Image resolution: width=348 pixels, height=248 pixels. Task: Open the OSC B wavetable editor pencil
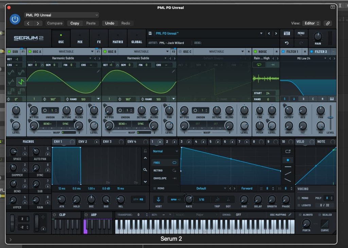(x=173, y=71)
